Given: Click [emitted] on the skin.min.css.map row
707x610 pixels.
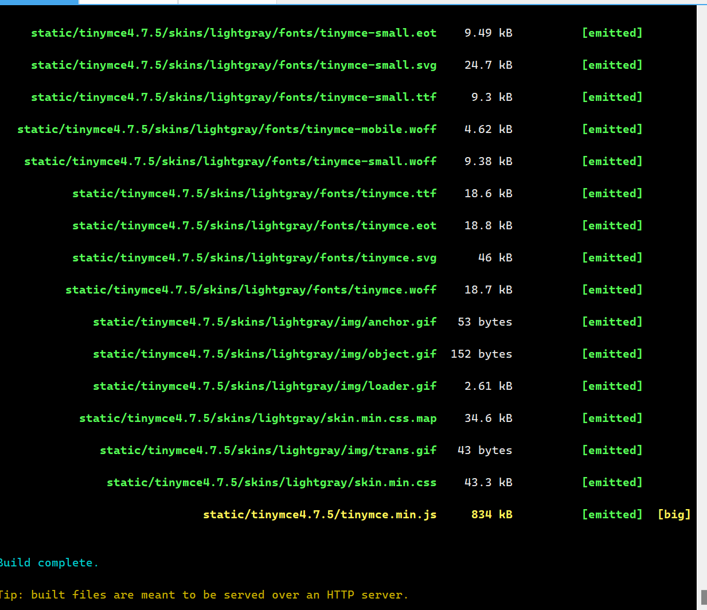Looking at the screenshot, I should pos(612,419).
